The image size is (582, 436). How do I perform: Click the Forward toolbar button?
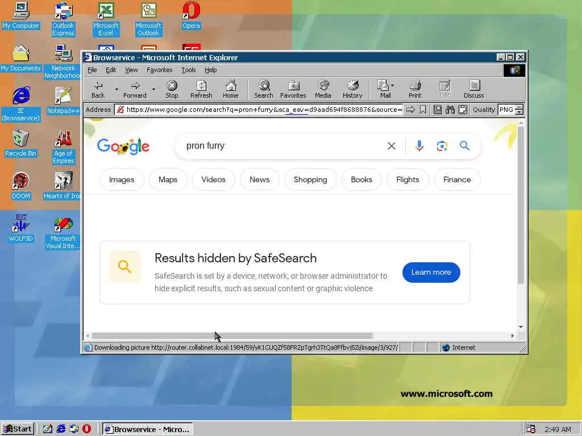click(135, 89)
